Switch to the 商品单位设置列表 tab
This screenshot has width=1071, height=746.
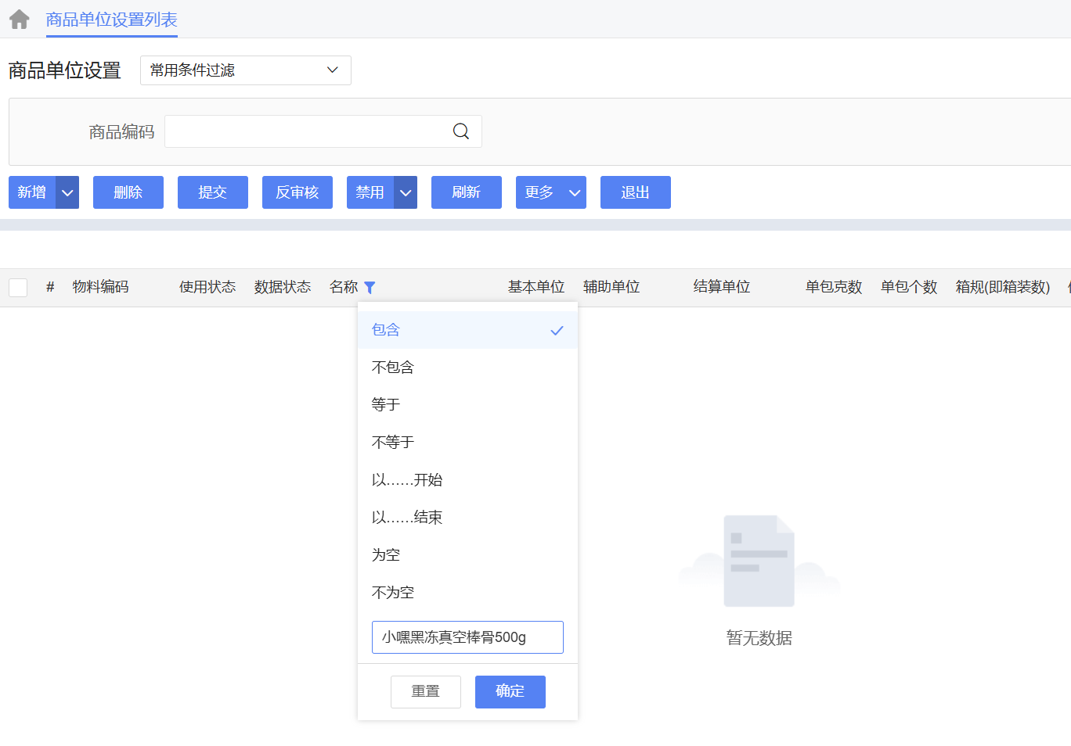(111, 20)
